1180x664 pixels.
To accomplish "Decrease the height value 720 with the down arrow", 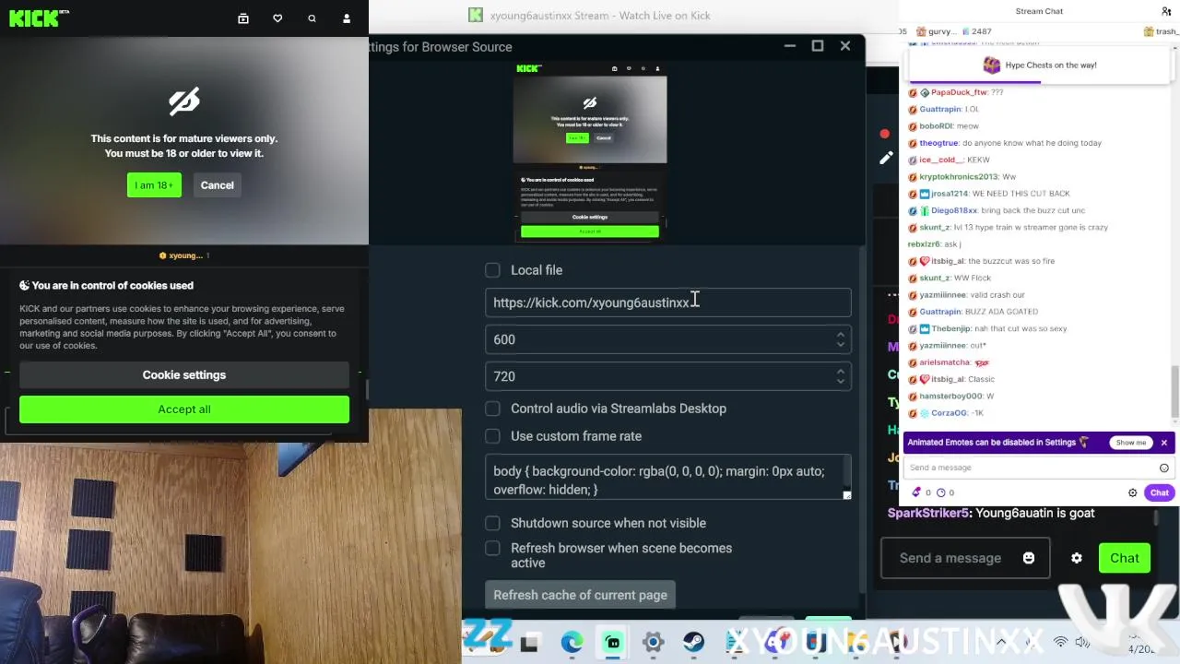I will (841, 382).
